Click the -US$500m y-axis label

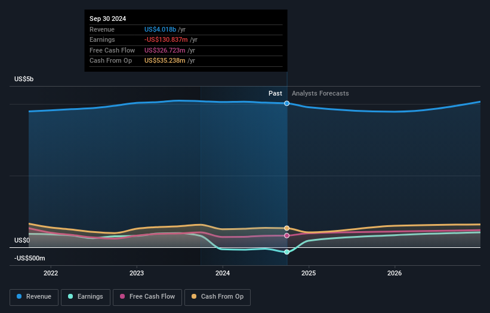[x=30, y=258]
